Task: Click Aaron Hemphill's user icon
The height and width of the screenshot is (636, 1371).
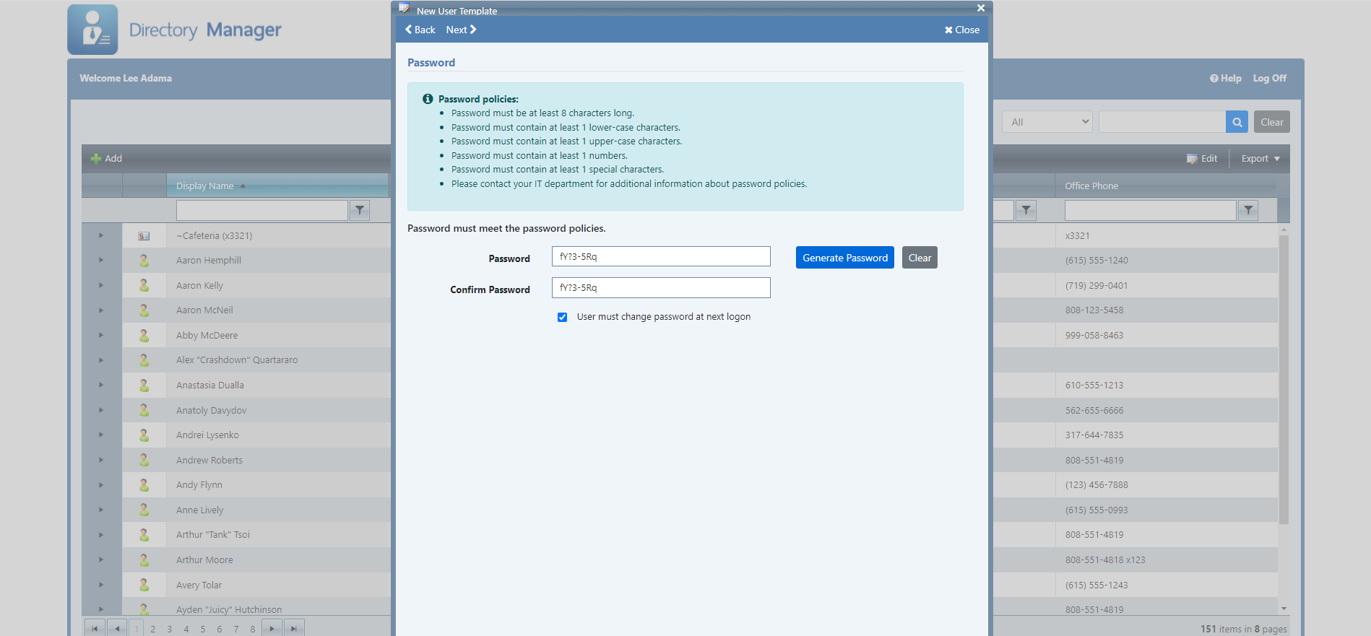Action: tap(144, 260)
